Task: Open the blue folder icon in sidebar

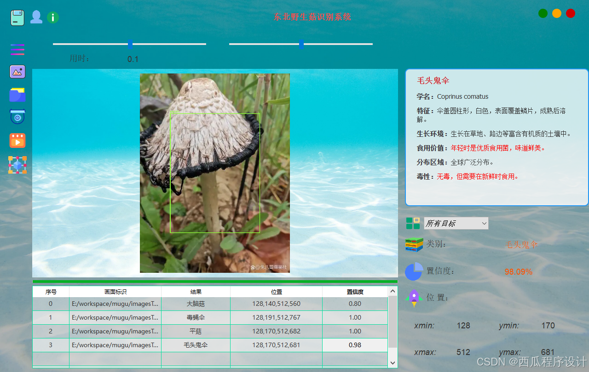Action: pos(17,95)
